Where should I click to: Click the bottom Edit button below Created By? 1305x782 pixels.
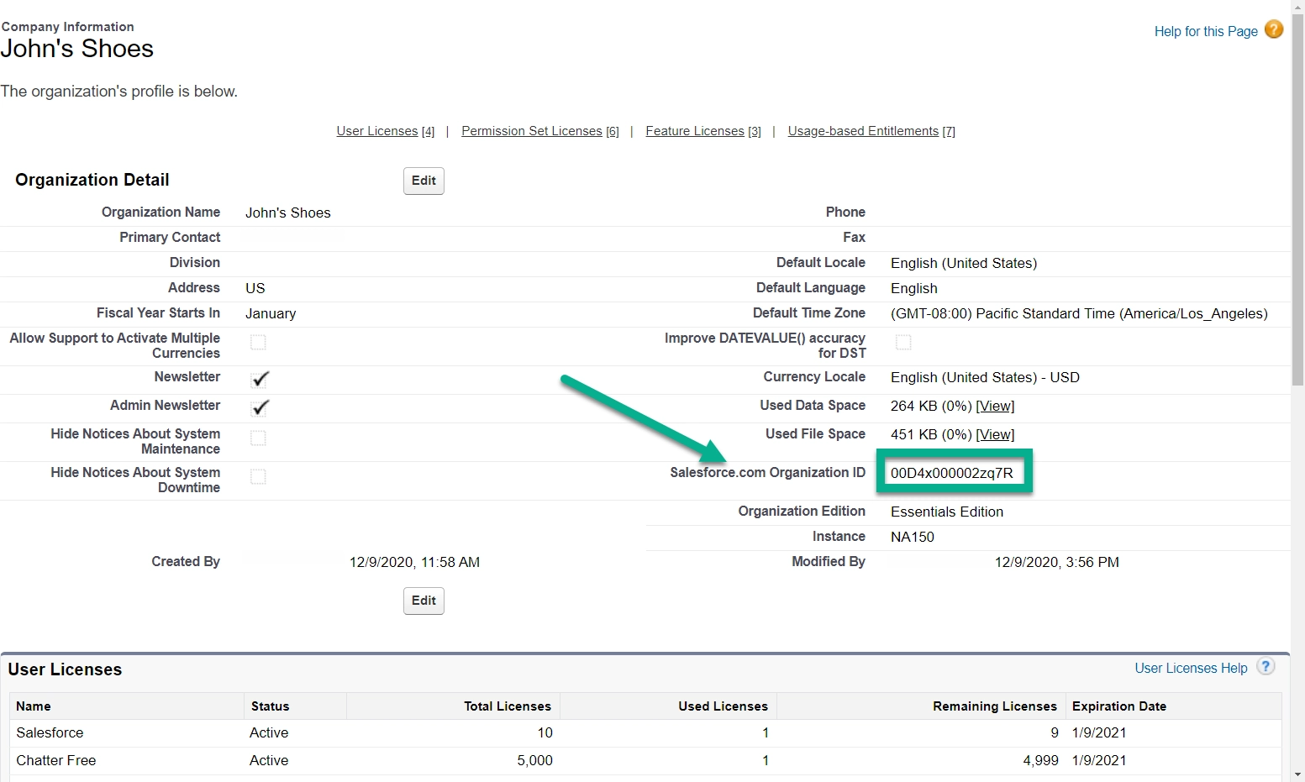click(424, 601)
